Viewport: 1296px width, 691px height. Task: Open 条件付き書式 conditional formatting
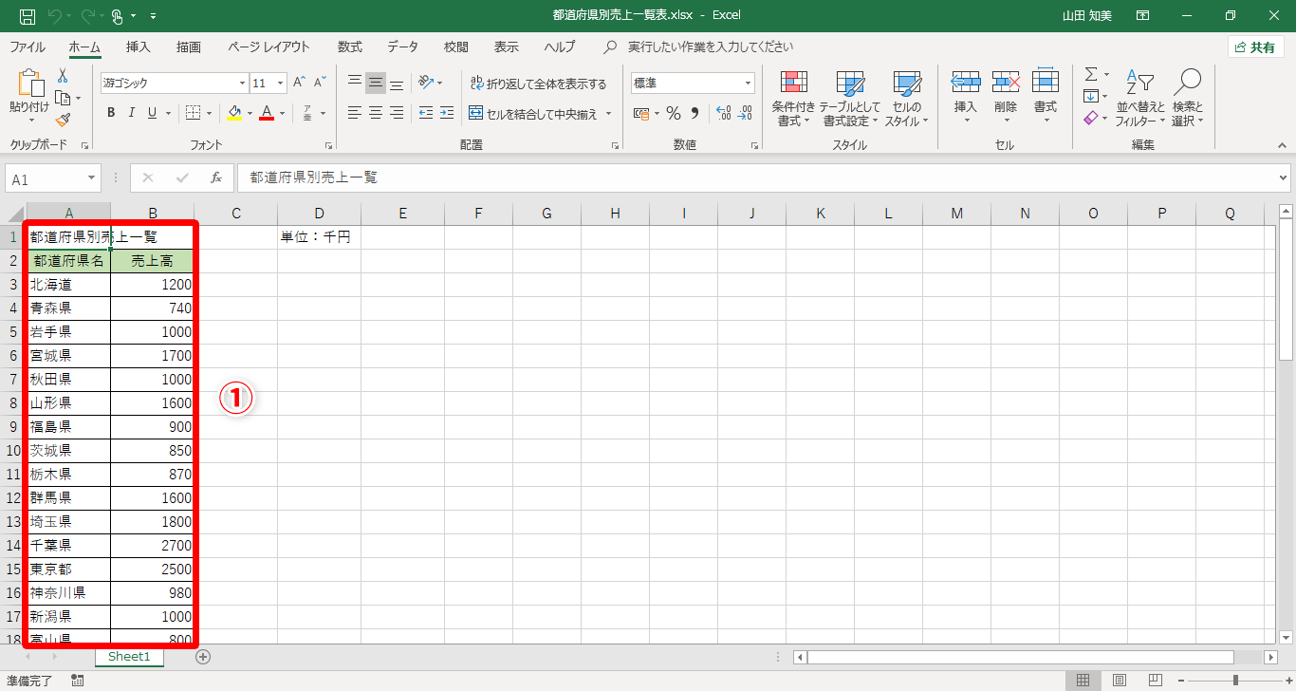(793, 98)
